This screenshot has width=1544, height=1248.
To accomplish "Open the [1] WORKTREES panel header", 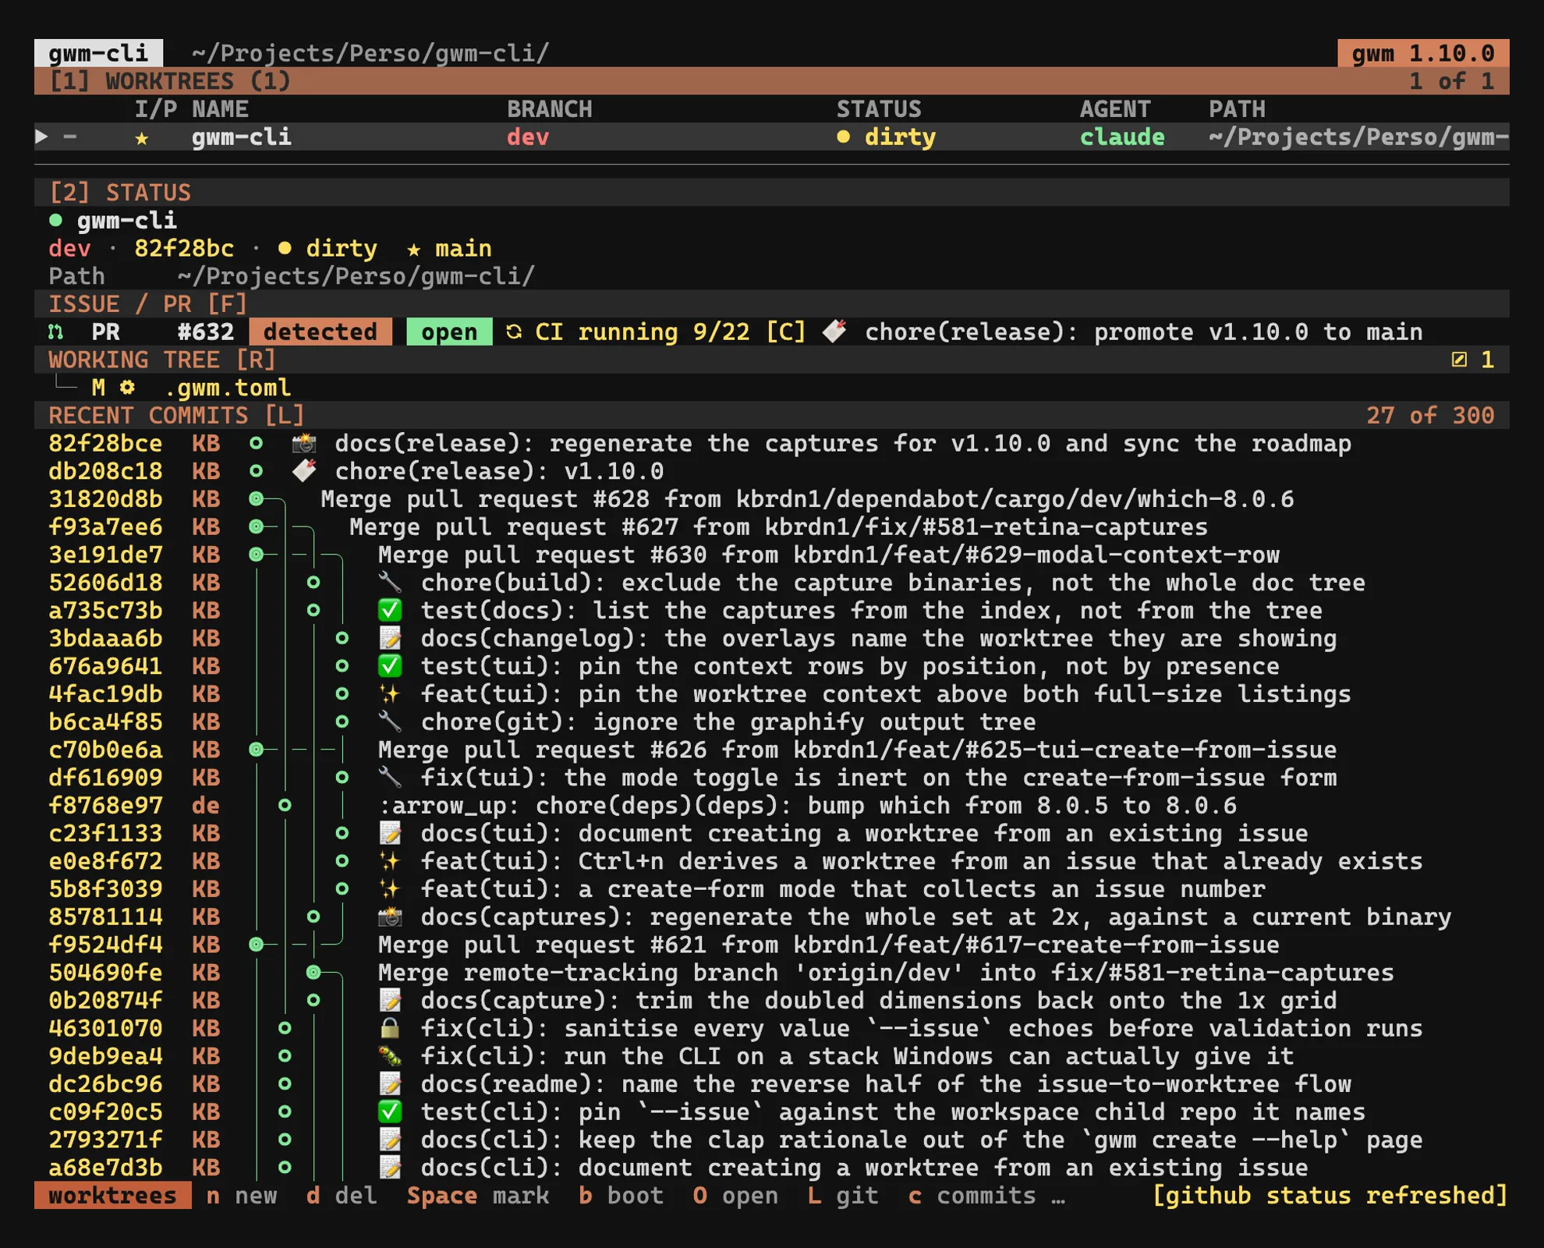I will click(772, 81).
